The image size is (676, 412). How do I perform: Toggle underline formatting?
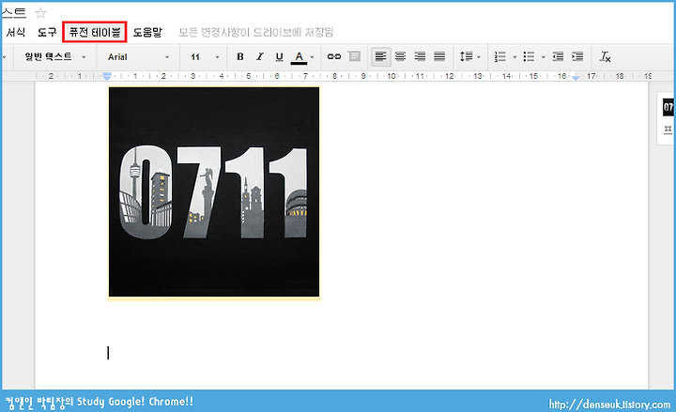(280, 57)
